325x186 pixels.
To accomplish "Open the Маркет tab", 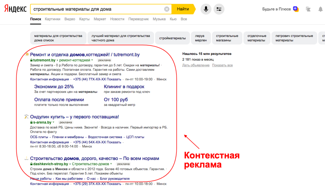I will pyautogui.click(x=100, y=19).
